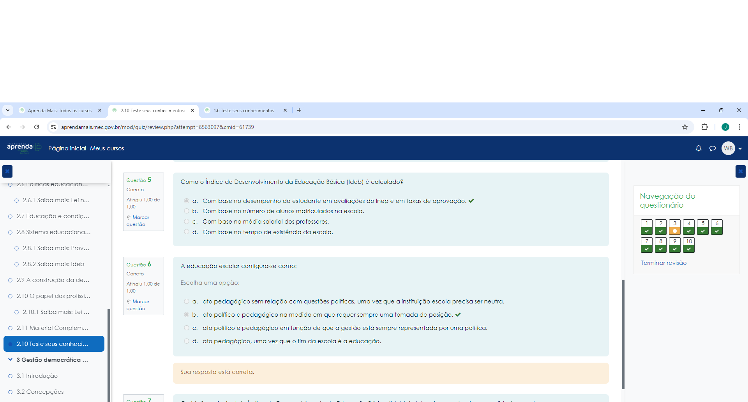Flag question 5 with Marcar questão
Image resolution: width=748 pixels, height=402 pixels.
tap(138, 221)
